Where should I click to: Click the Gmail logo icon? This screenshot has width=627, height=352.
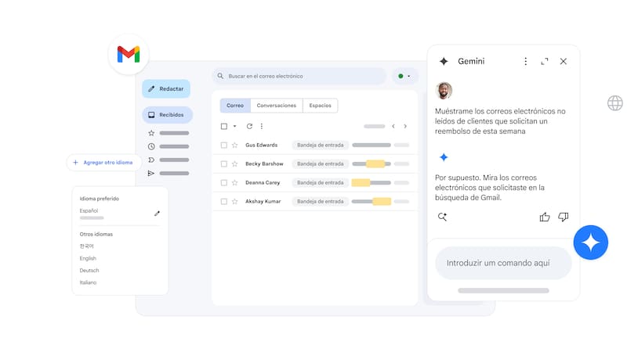coord(129,54)
